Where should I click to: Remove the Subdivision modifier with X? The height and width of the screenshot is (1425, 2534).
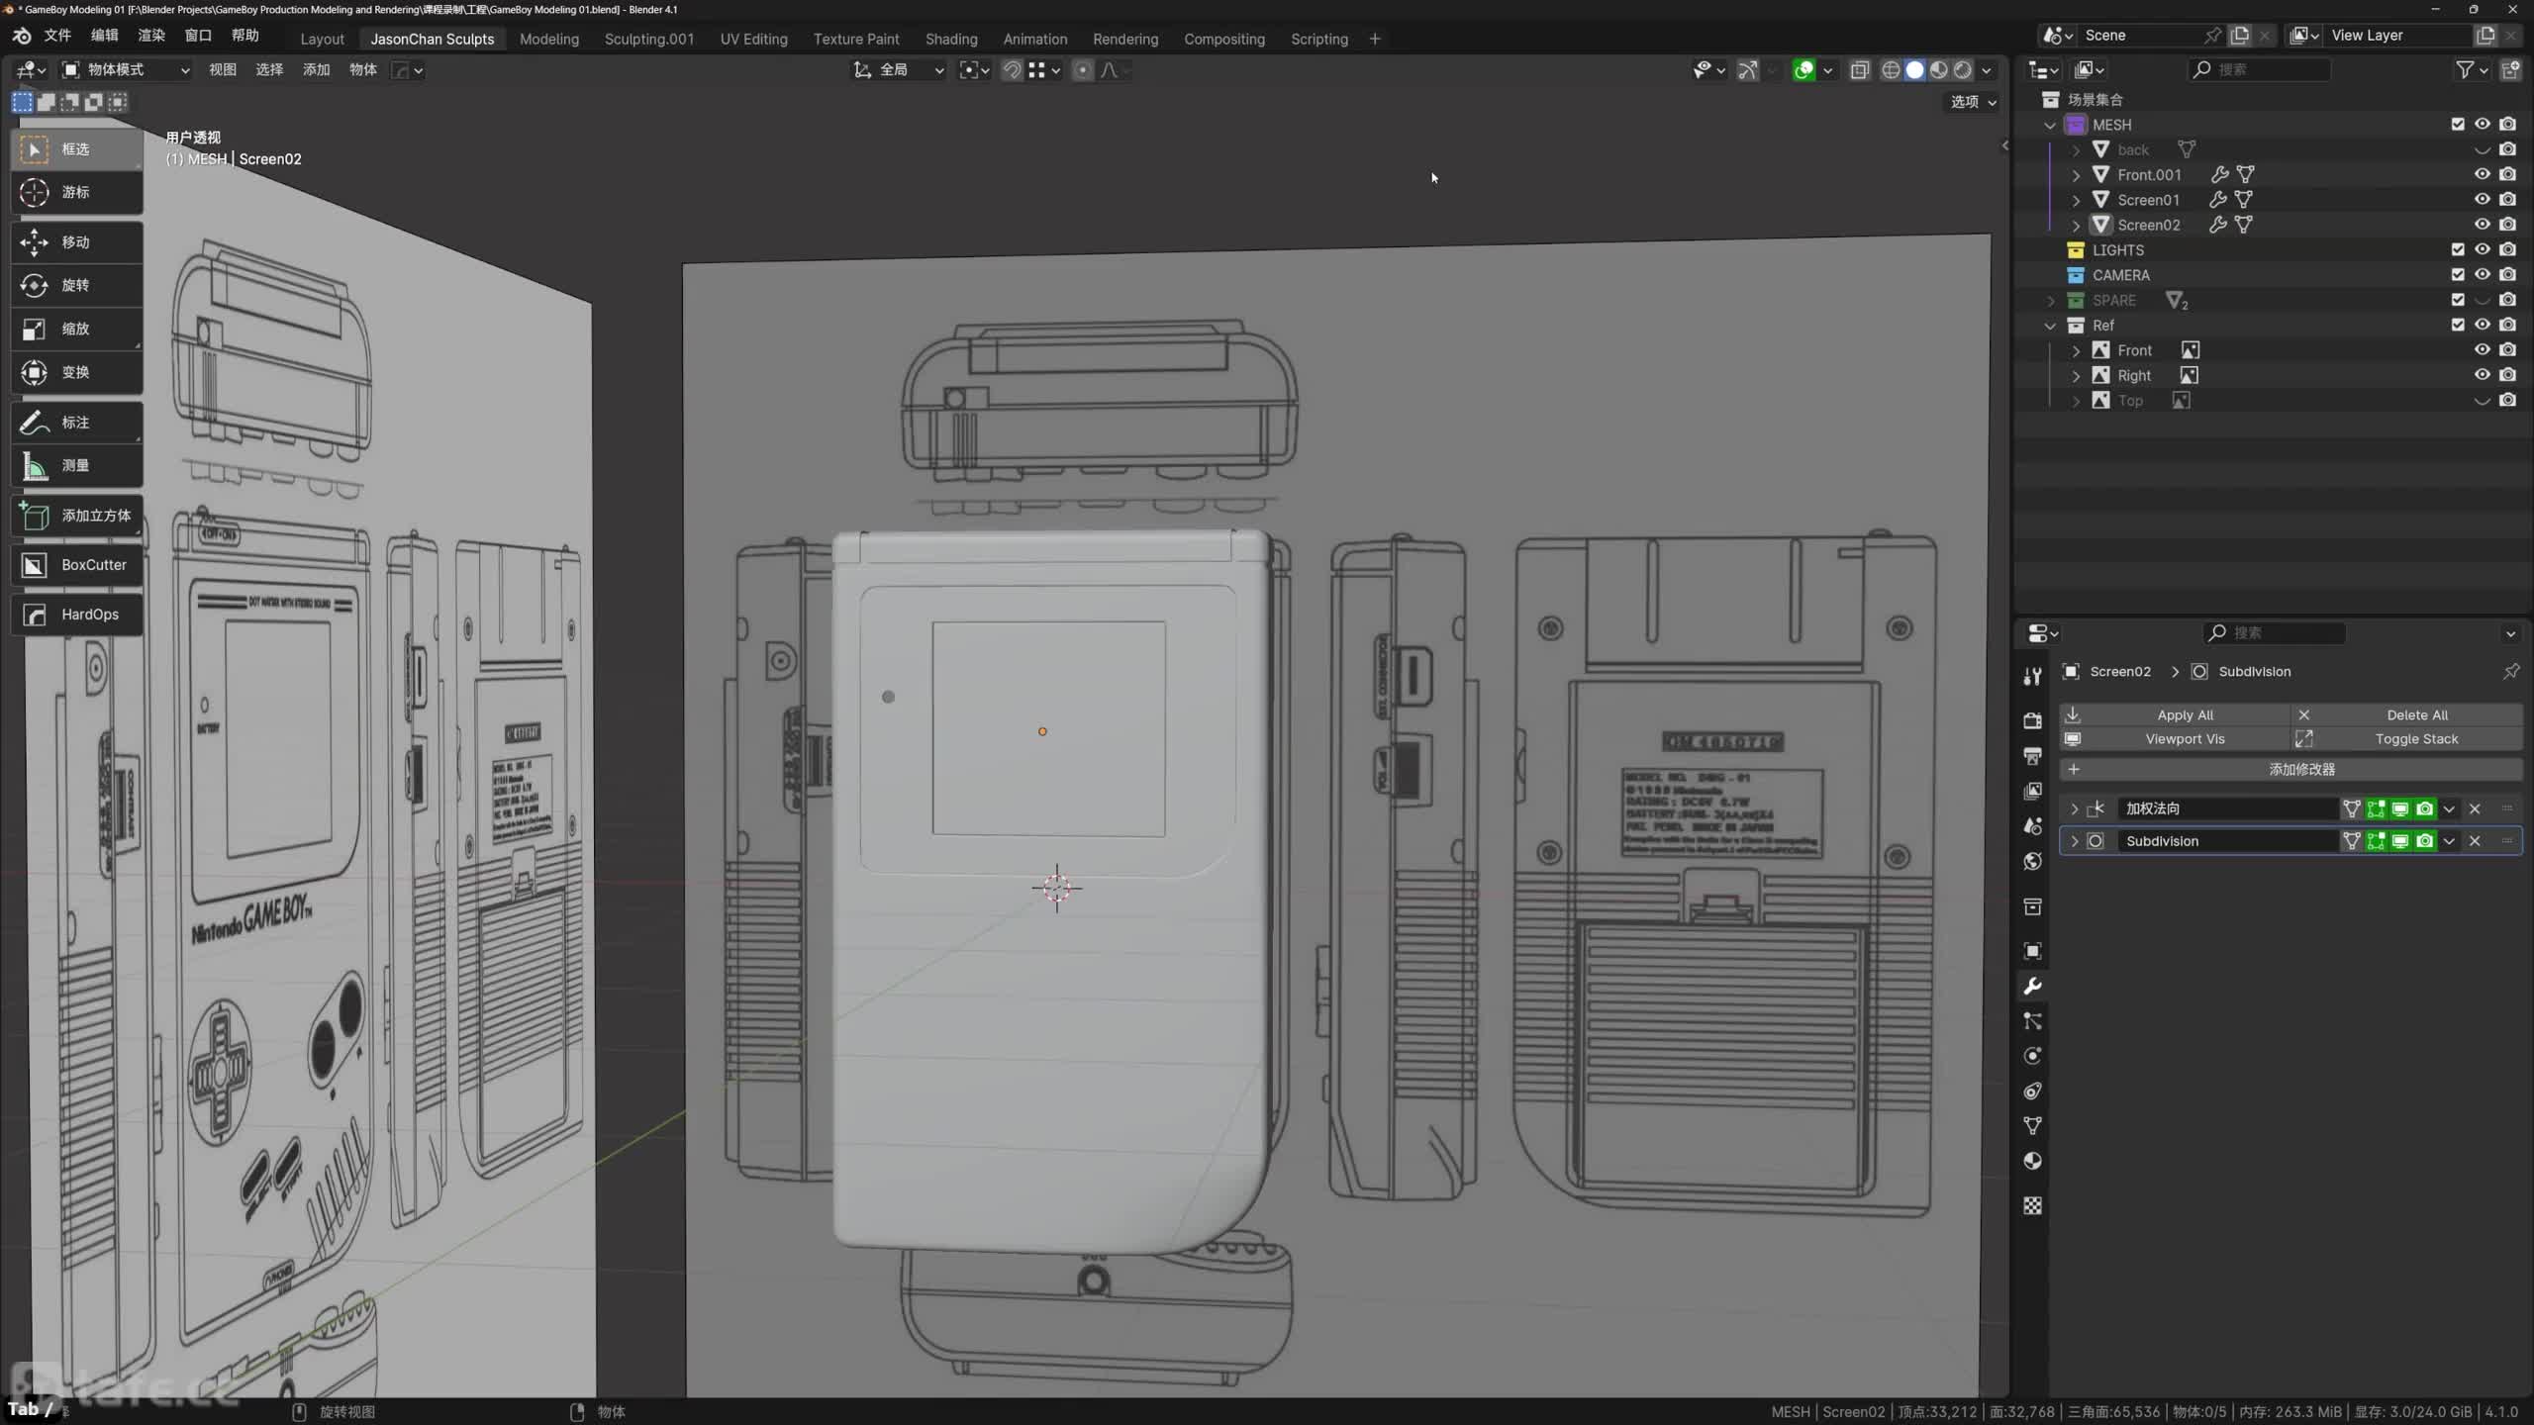2475,841
